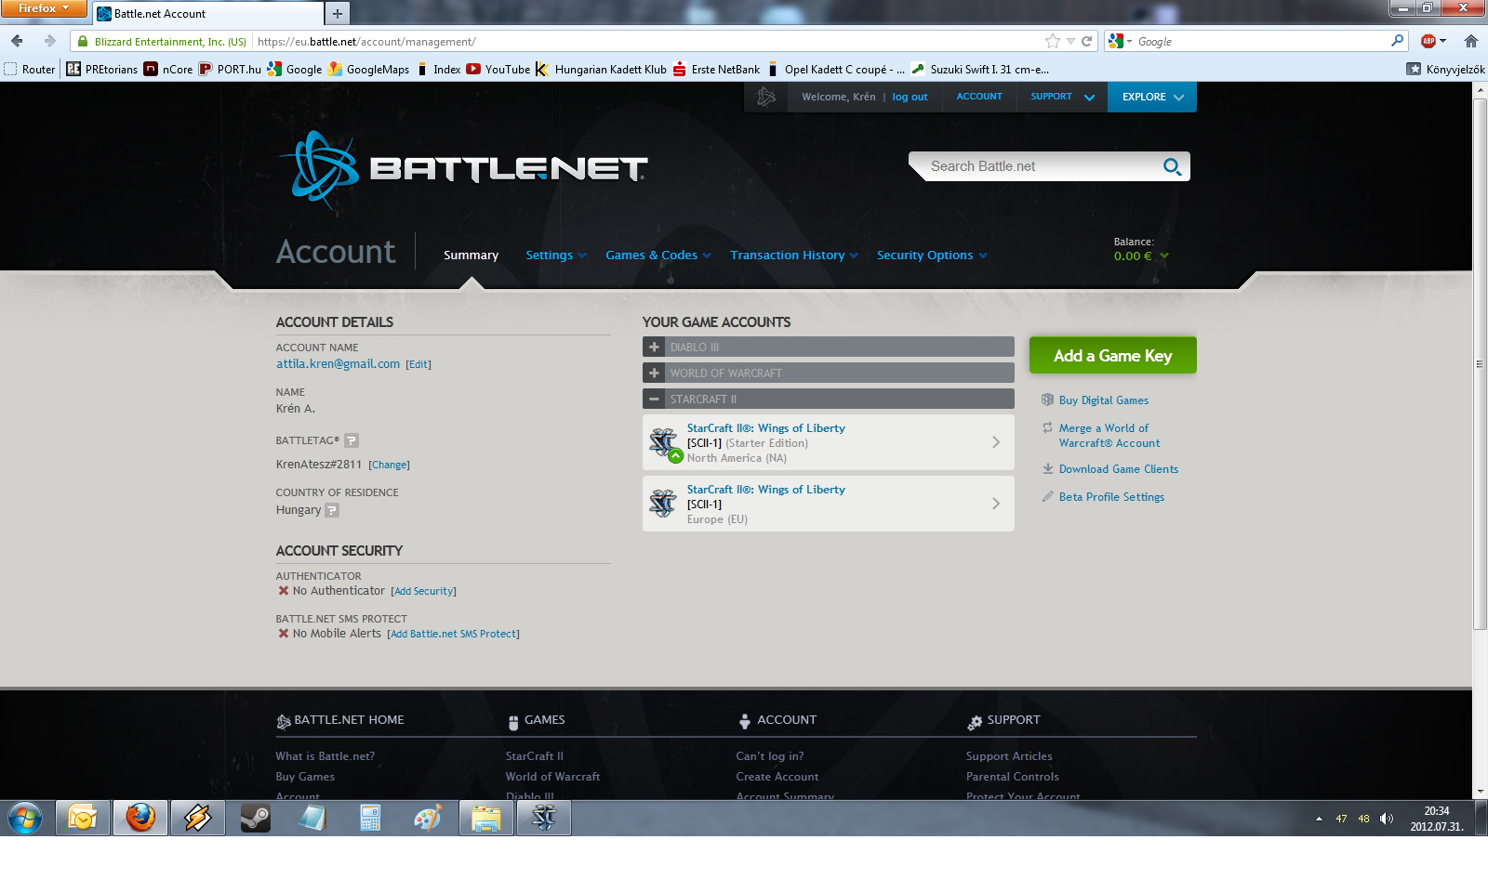Click the Support Articles footer link

[x=1009, y=756]
